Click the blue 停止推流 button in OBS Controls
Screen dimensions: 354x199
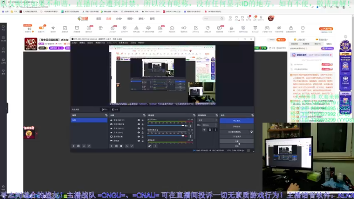[237, 121]
